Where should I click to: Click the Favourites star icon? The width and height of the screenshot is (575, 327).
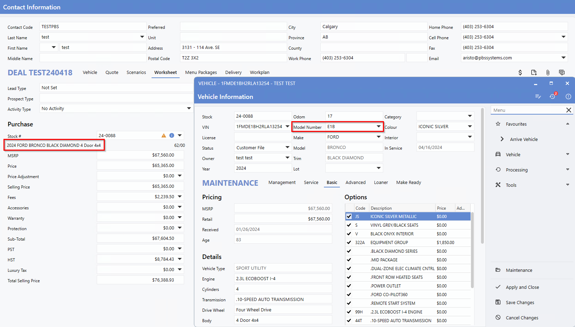[498, 124]
